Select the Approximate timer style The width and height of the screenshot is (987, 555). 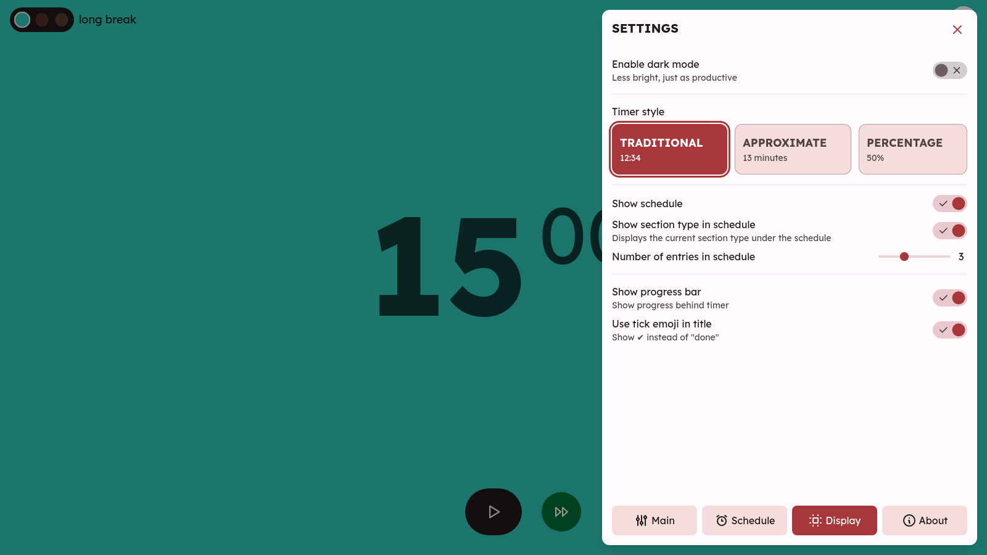(793, 149)
